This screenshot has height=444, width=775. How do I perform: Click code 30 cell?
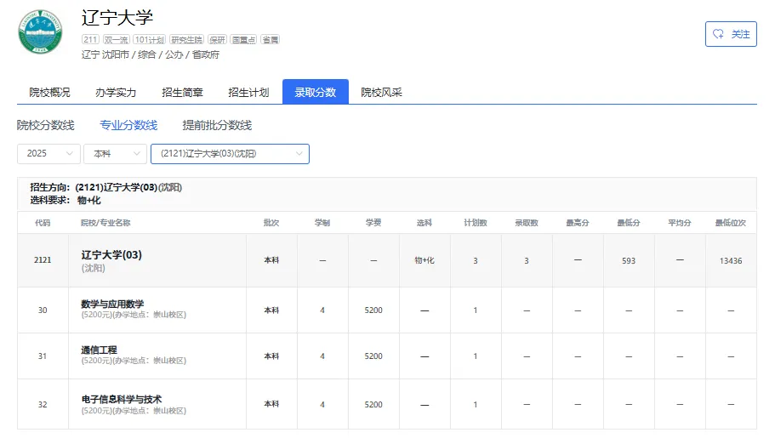click(x=43, y=310)
